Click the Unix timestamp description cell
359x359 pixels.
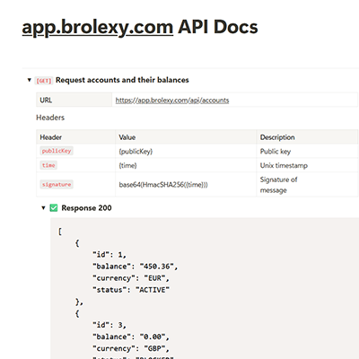pyautogui.click(x=307, y=165)
